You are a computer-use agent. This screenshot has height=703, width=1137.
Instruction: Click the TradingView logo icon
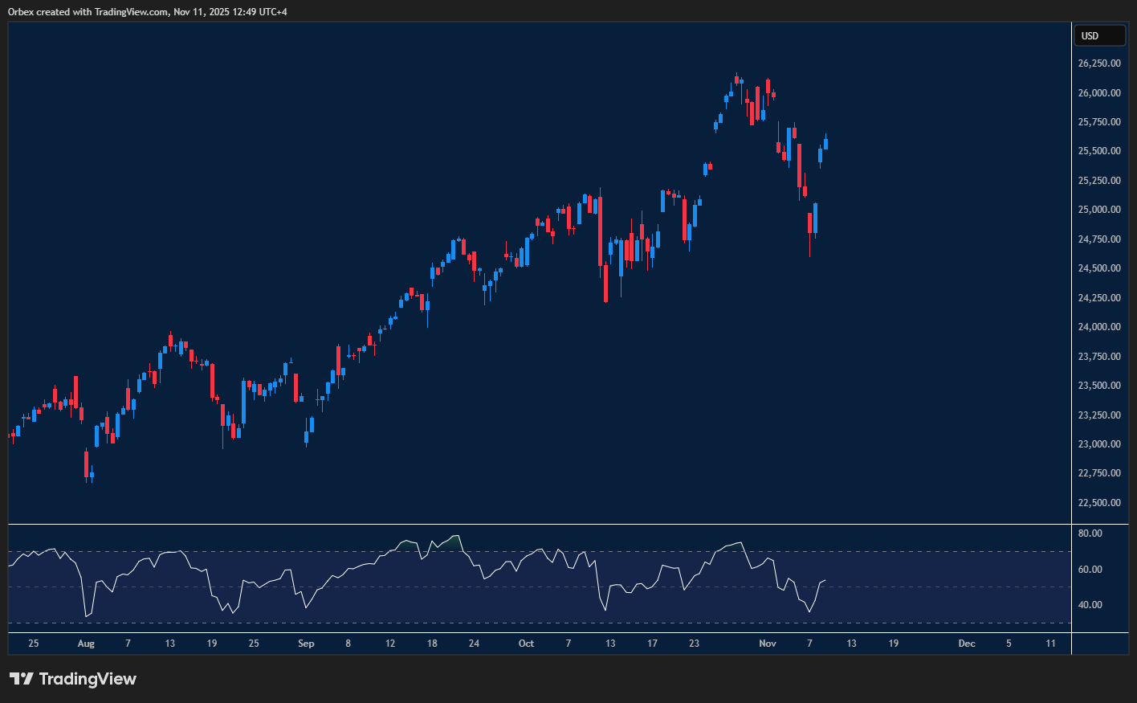coord(22,679)
